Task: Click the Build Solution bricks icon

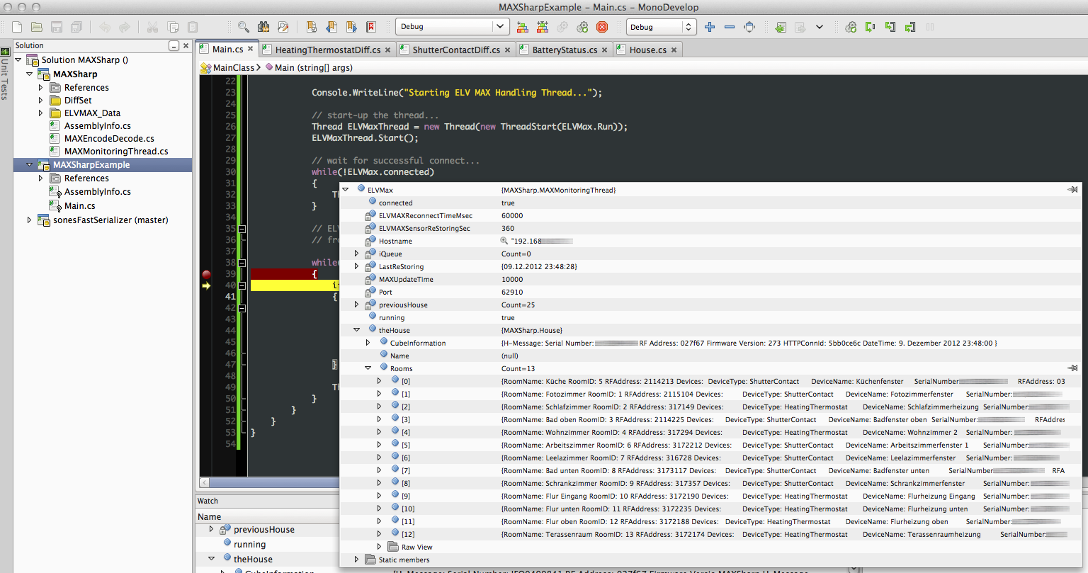Action: 523,27
